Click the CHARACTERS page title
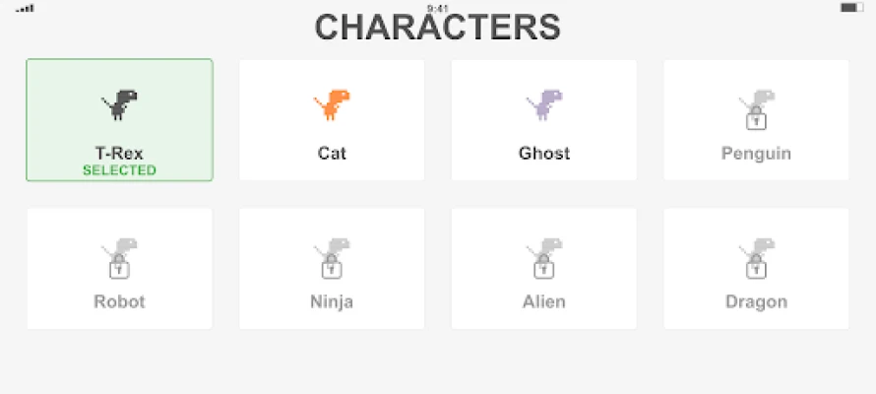Viewport: 876px width, 394px height. pyautogui.click(x=438, y=28)
